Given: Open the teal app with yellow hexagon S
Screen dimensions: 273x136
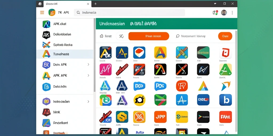Looking at the screenshot, I should point(122,117).
